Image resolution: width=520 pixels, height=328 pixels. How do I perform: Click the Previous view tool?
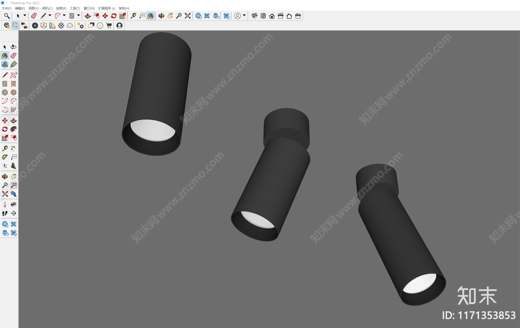point(13,194)
